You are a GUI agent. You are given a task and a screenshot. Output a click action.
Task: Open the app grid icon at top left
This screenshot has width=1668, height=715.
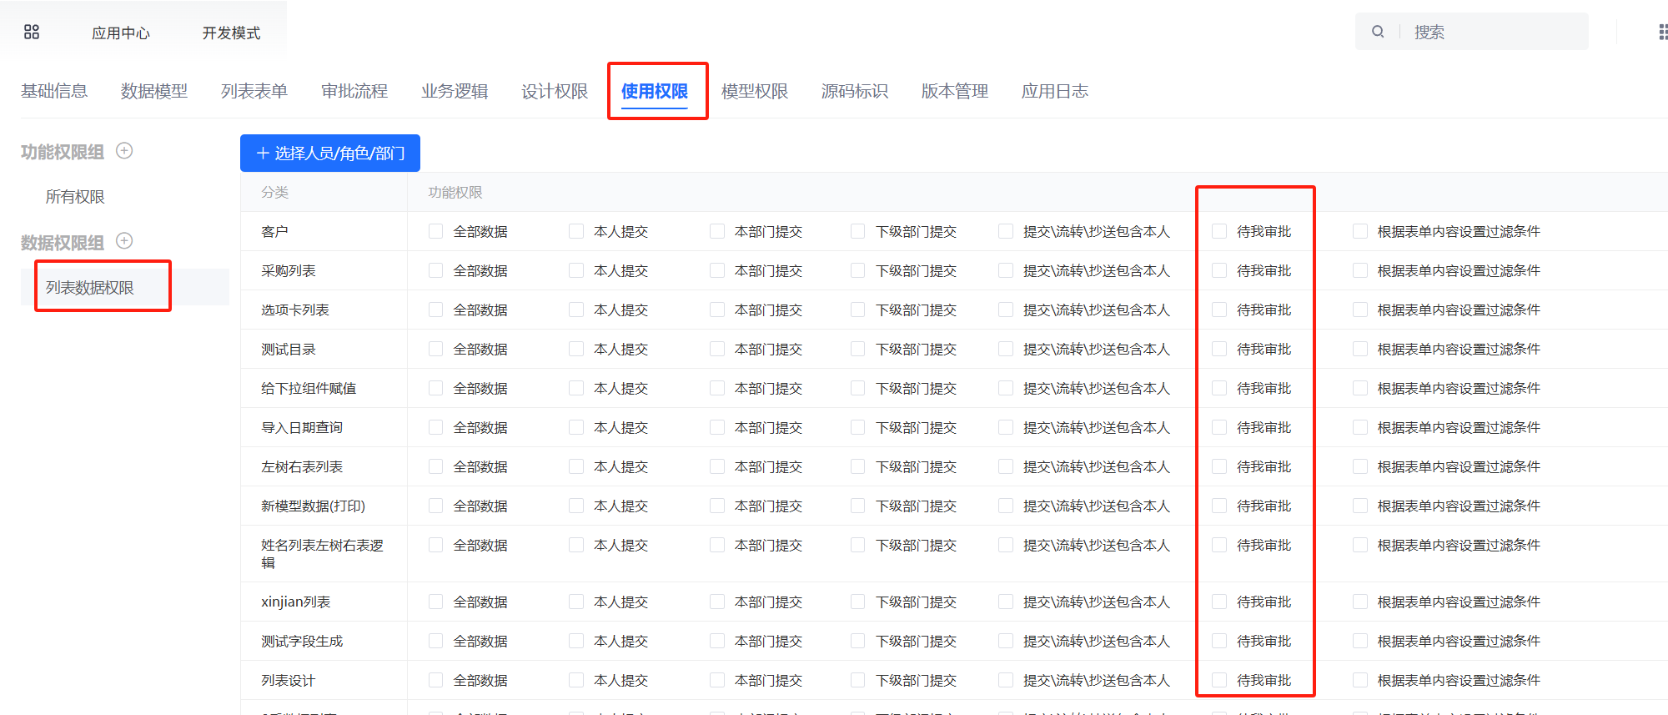(x=32, y=32)
